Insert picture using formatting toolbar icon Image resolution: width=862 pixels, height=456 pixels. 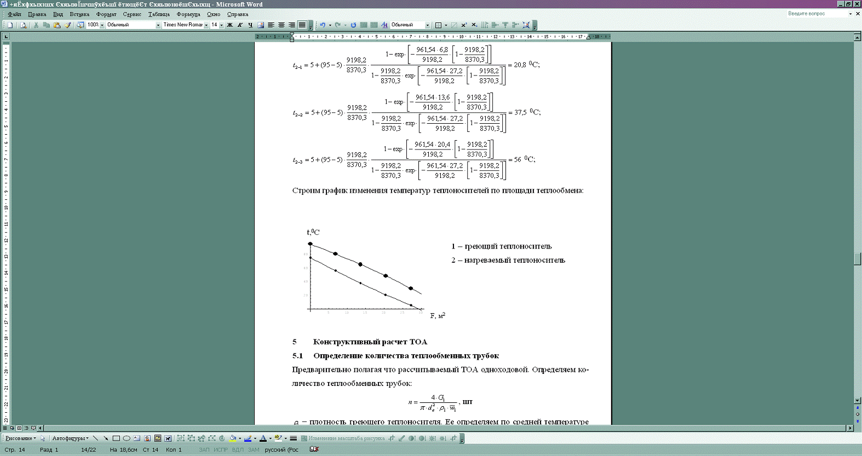(261, 25)
